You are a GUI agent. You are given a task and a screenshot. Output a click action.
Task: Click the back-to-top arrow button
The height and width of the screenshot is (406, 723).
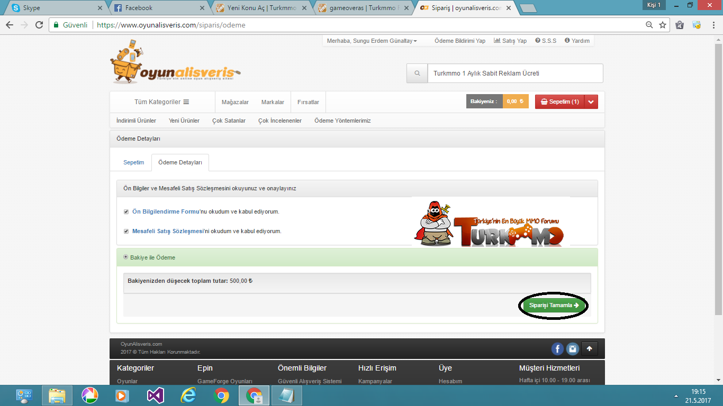click(x=589, y=349)
